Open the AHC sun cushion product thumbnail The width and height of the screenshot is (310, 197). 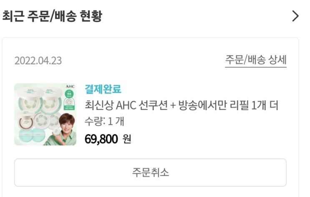(45, 114)
